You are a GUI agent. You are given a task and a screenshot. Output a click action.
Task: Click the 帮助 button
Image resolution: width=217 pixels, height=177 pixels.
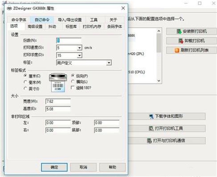click(x=112, y=167)
